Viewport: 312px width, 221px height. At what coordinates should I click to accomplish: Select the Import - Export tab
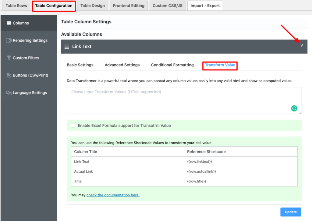coord(205,6)
